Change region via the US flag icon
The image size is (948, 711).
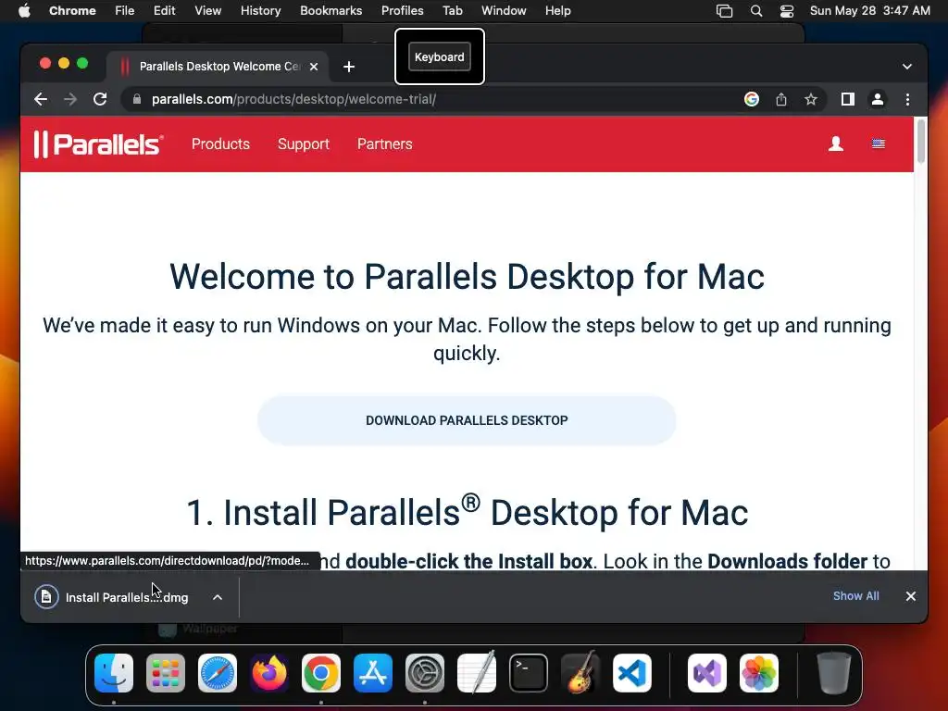pyautogui.click(x=878, y=143)
